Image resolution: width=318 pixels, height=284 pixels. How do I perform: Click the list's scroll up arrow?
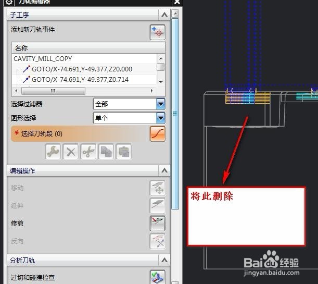coord(161,58)
